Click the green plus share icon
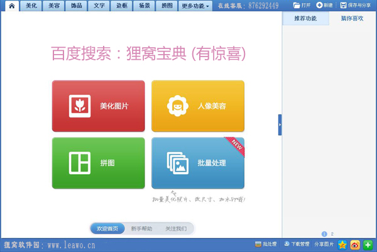 [368, 245]
